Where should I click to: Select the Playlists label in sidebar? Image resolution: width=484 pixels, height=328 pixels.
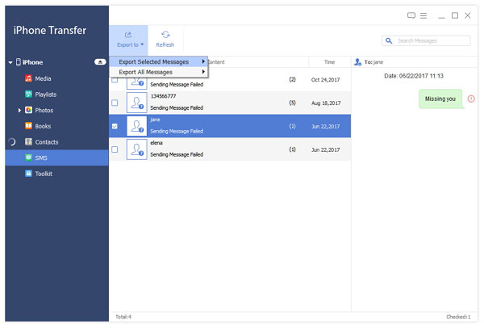46,95
